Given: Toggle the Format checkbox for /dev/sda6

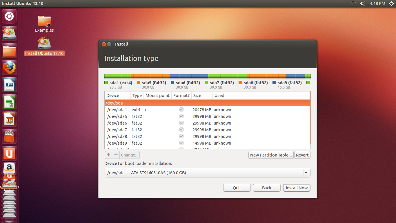Looking at the screenshot, I should (181, 123).
